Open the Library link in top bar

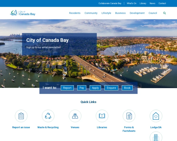coord(143,3)
